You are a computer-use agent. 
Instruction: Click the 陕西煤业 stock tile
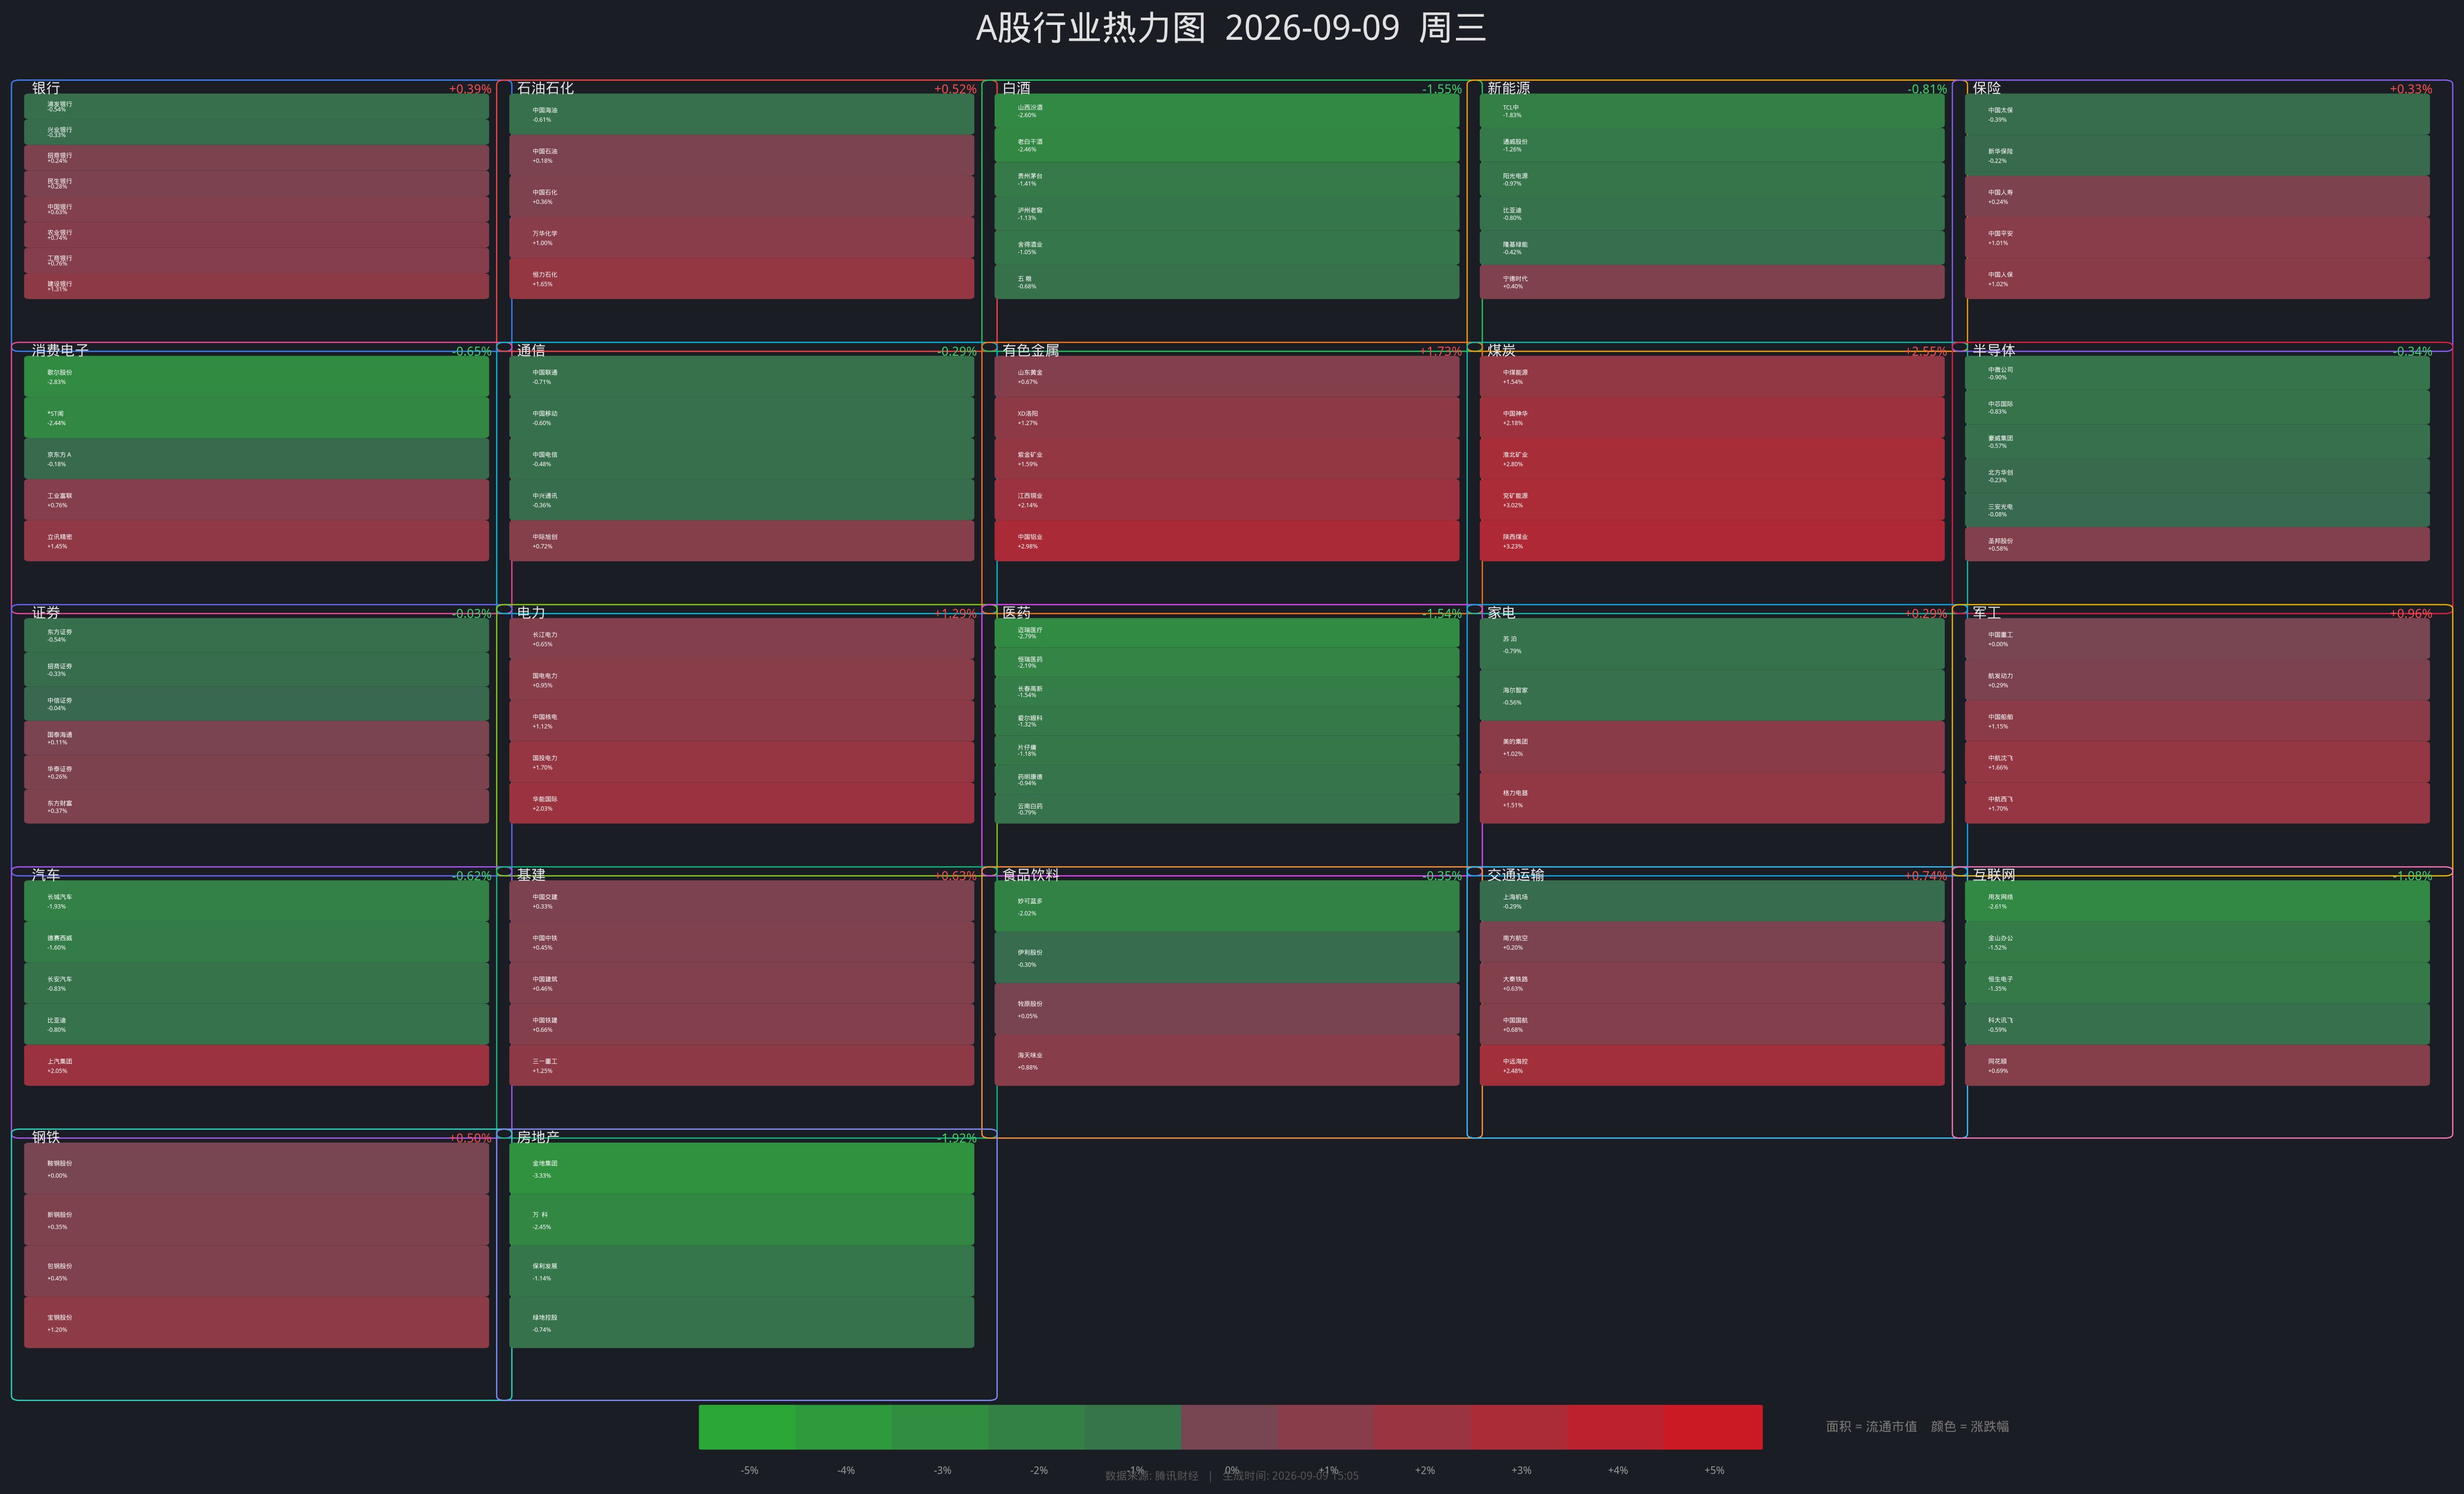[1711, 541]
